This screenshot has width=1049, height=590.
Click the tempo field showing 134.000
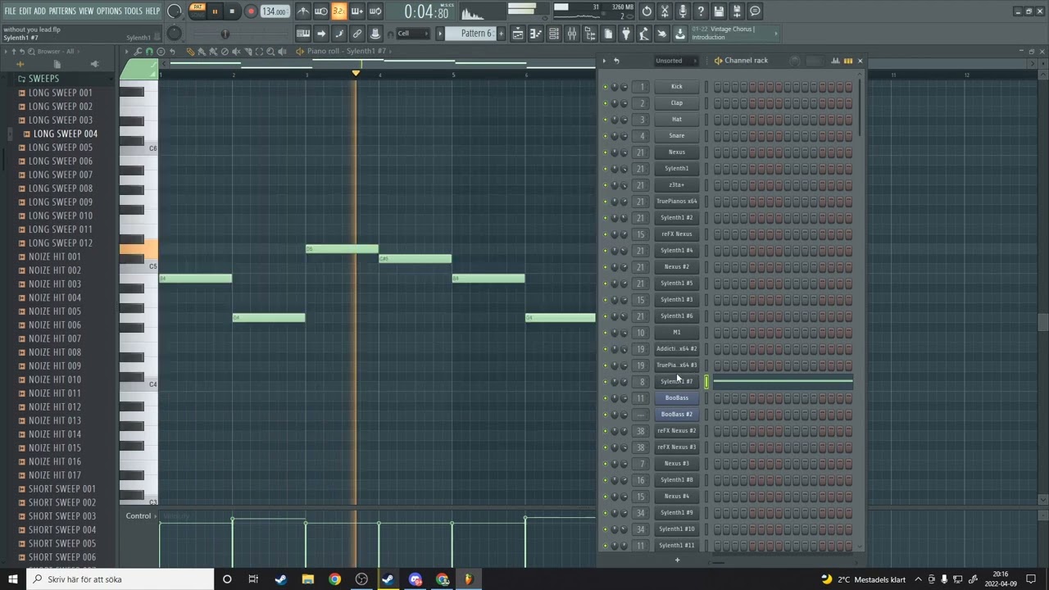(274, 11)
